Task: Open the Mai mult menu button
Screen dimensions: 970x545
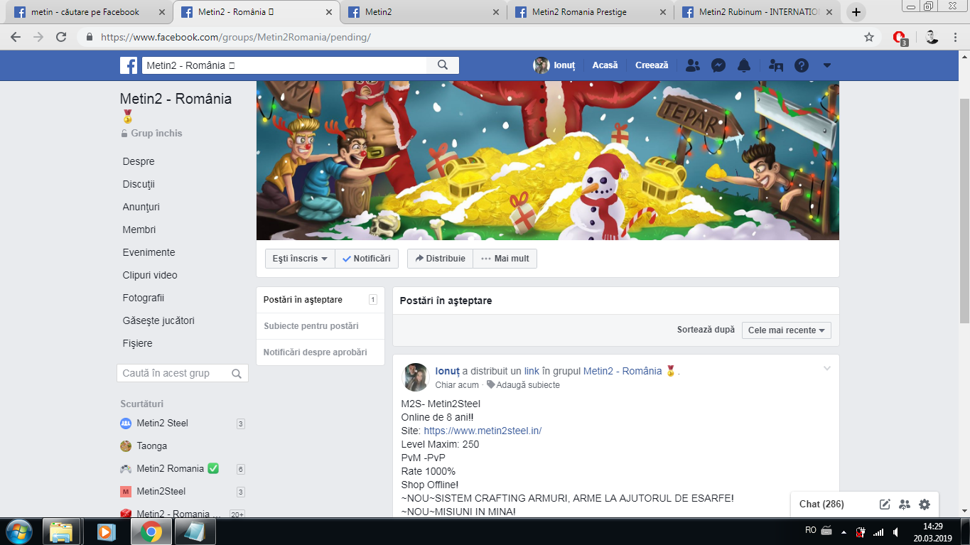Action: click(x=505, y=259)
